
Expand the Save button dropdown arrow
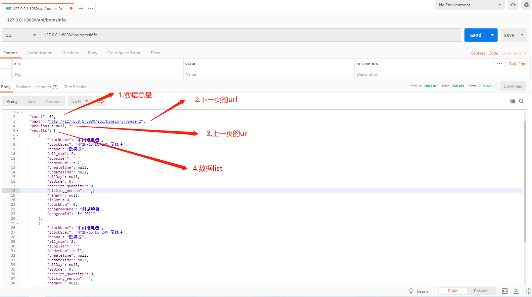[522, 35]
